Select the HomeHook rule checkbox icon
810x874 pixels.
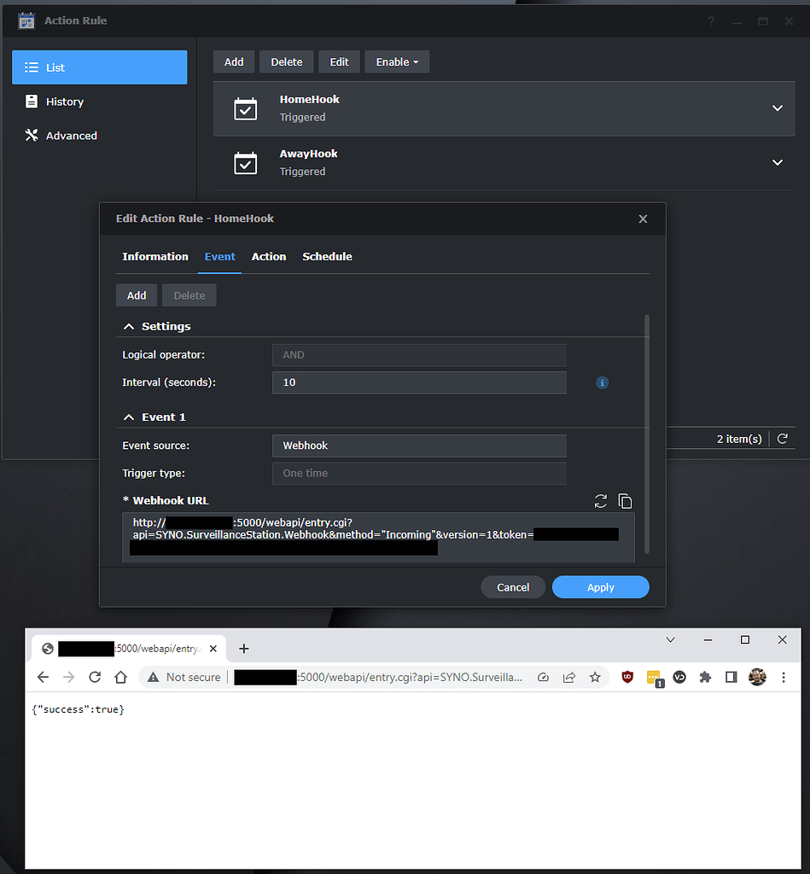click(245, 108)
